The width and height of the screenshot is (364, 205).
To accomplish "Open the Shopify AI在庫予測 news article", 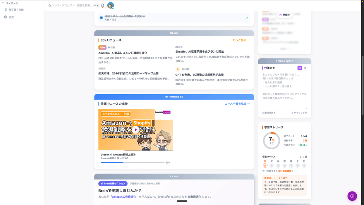I will [199, 52].
